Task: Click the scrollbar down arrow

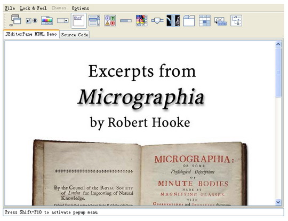Action: [278, 202]
